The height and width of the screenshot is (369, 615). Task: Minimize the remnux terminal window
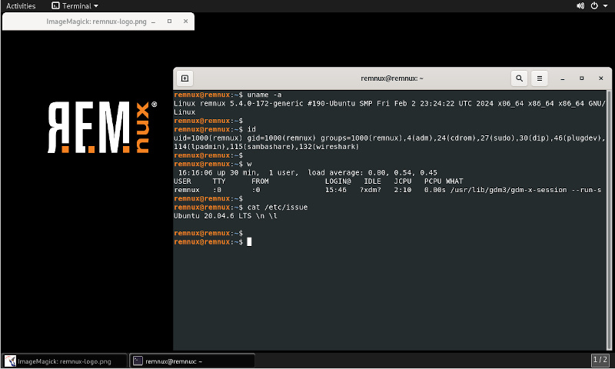click(563, 78)
